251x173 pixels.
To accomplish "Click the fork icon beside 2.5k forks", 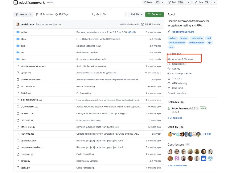I will tap(169, 88).
